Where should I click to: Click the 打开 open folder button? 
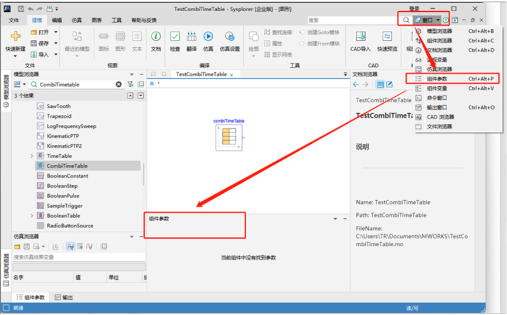click(40, 32)
